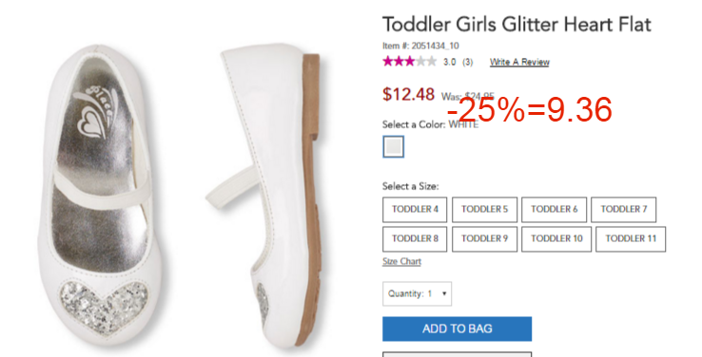The width and height of the screenshot is (702, 357).
Task: Choose size Toddler 5
Action: tap(484, 210)
